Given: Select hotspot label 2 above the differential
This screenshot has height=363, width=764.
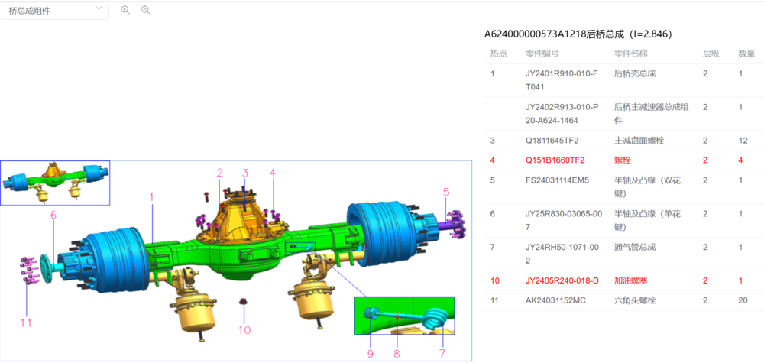Looking at the screenshot, I should click(x=219, y=173).
